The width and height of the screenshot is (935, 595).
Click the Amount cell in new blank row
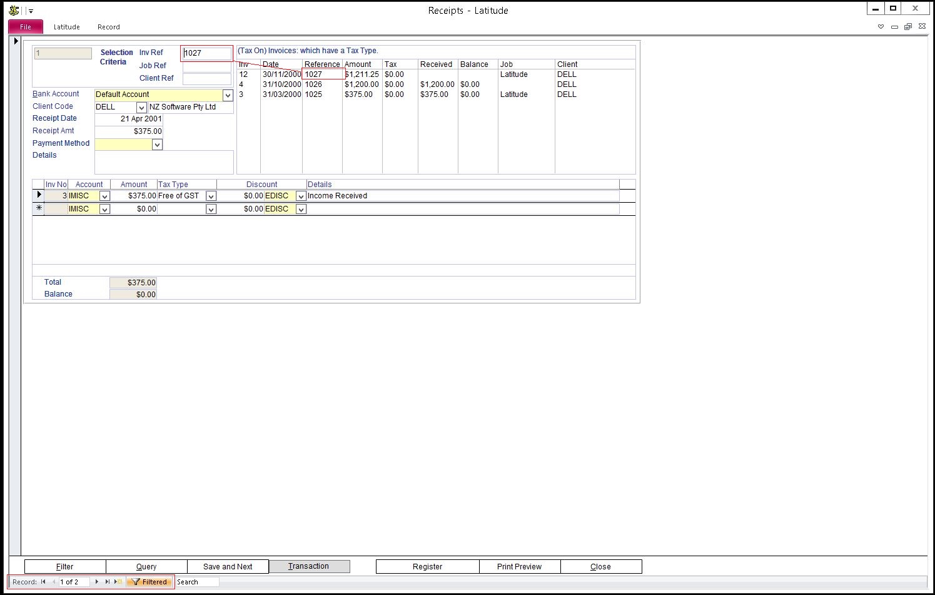[x=134, y=209]
